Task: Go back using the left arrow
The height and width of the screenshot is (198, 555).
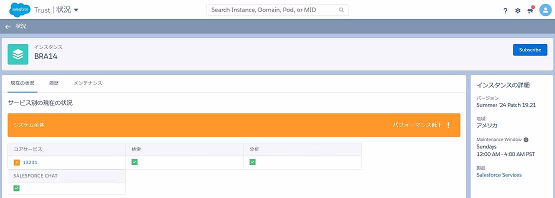Action: click(x=8, y=26)
